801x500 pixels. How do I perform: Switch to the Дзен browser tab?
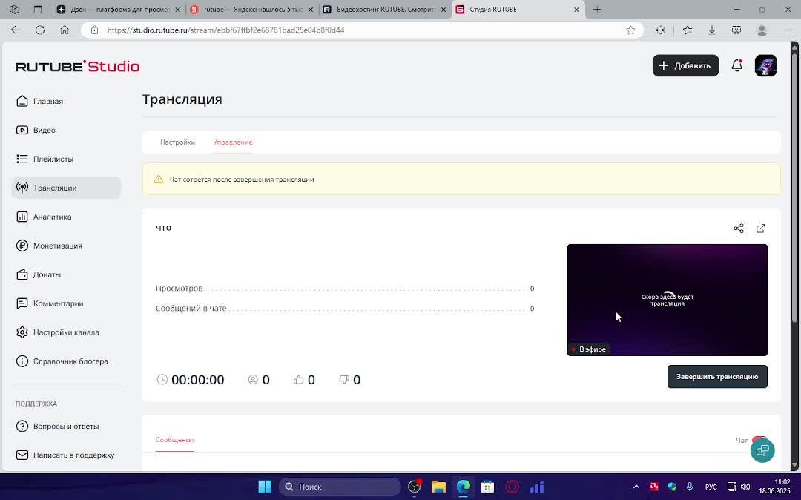click(119, 9)
